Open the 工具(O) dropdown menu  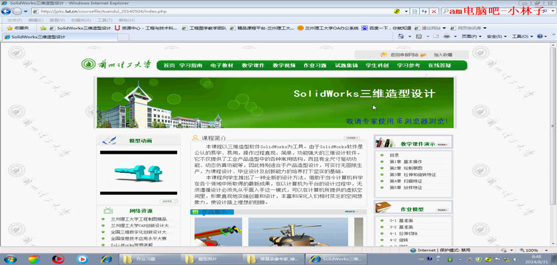[523, 36]
